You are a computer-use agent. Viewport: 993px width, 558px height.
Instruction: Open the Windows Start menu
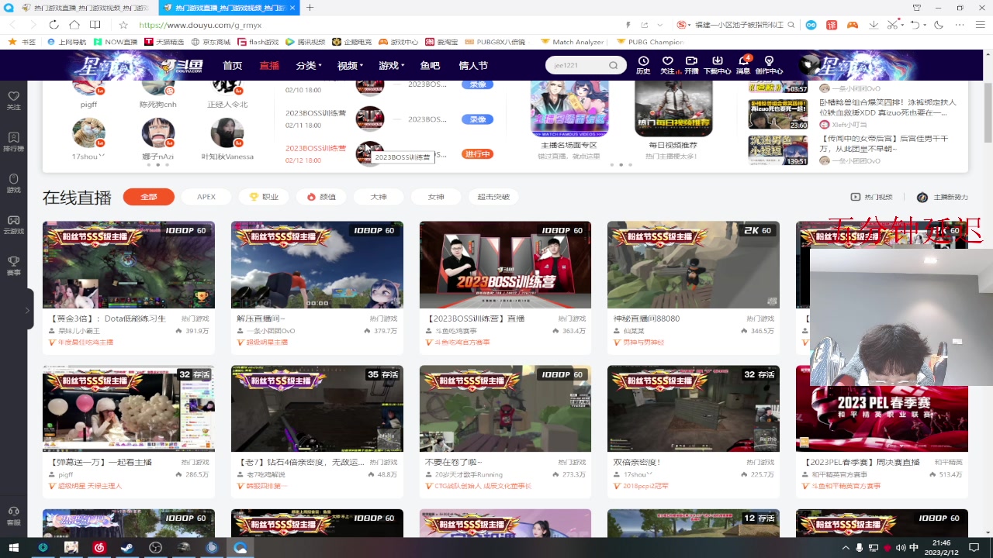point(14,547)
